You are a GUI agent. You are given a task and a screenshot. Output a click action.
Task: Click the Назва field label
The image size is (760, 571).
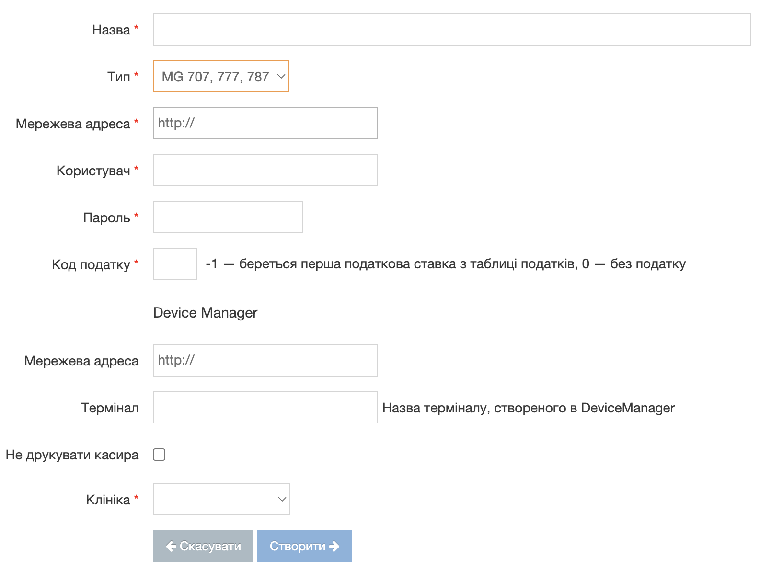coord(111,30)
